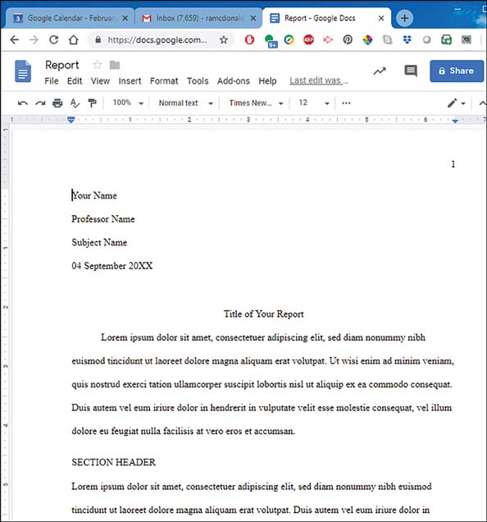Open the Times New font dropdown
This screenshot has height=522, width=487.
pos(256,103)
